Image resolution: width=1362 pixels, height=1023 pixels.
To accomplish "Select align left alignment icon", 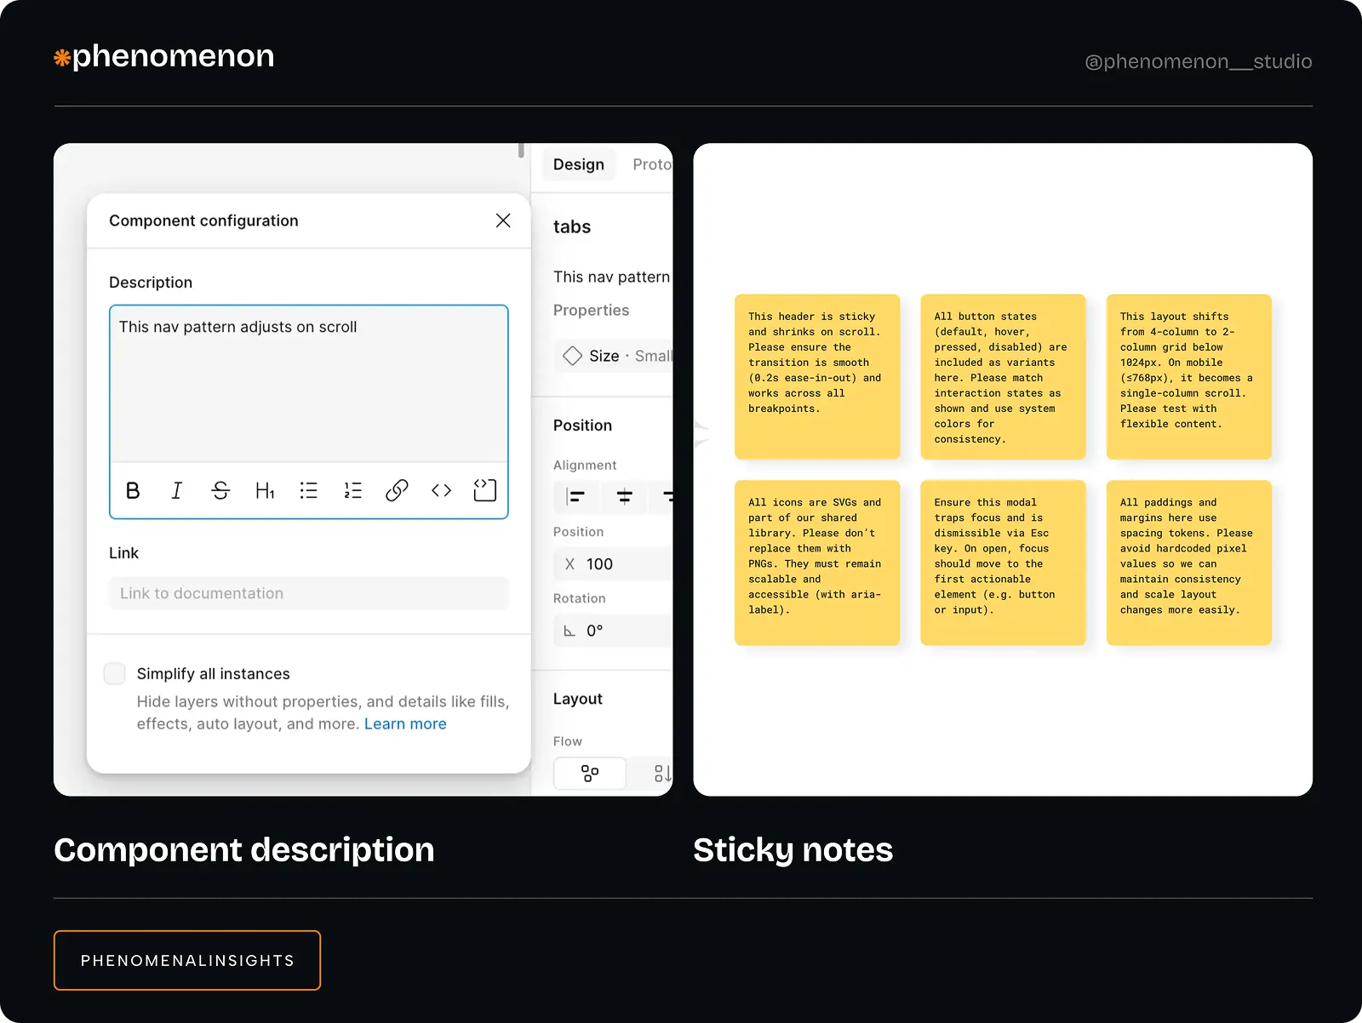I will point(576,496).
